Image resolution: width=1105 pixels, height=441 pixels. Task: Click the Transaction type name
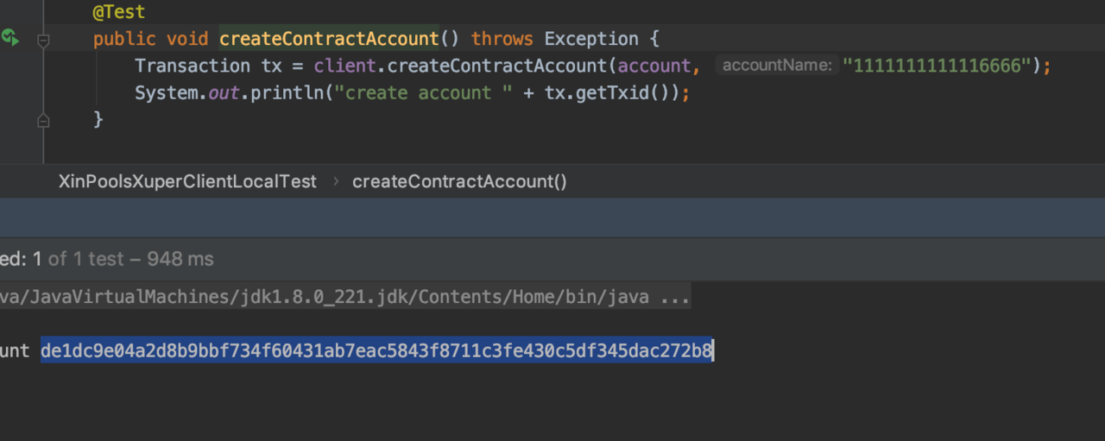pos(193,66)
